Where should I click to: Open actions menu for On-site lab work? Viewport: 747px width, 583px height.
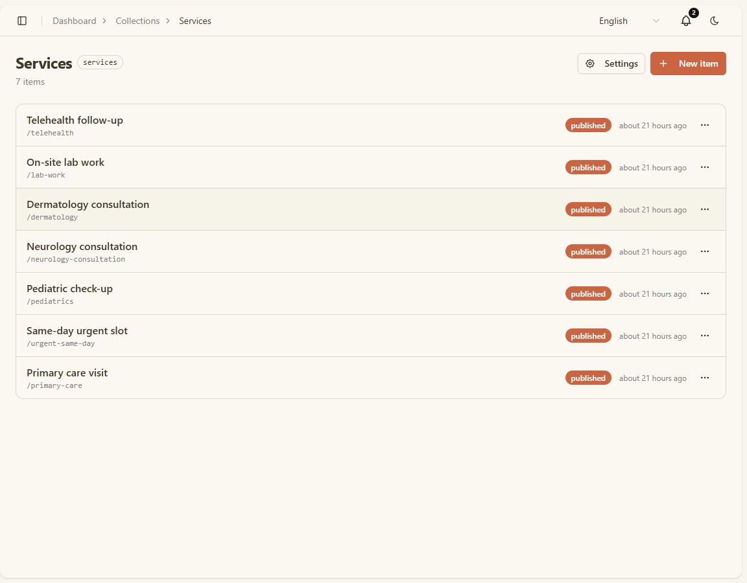pos(705,168)
